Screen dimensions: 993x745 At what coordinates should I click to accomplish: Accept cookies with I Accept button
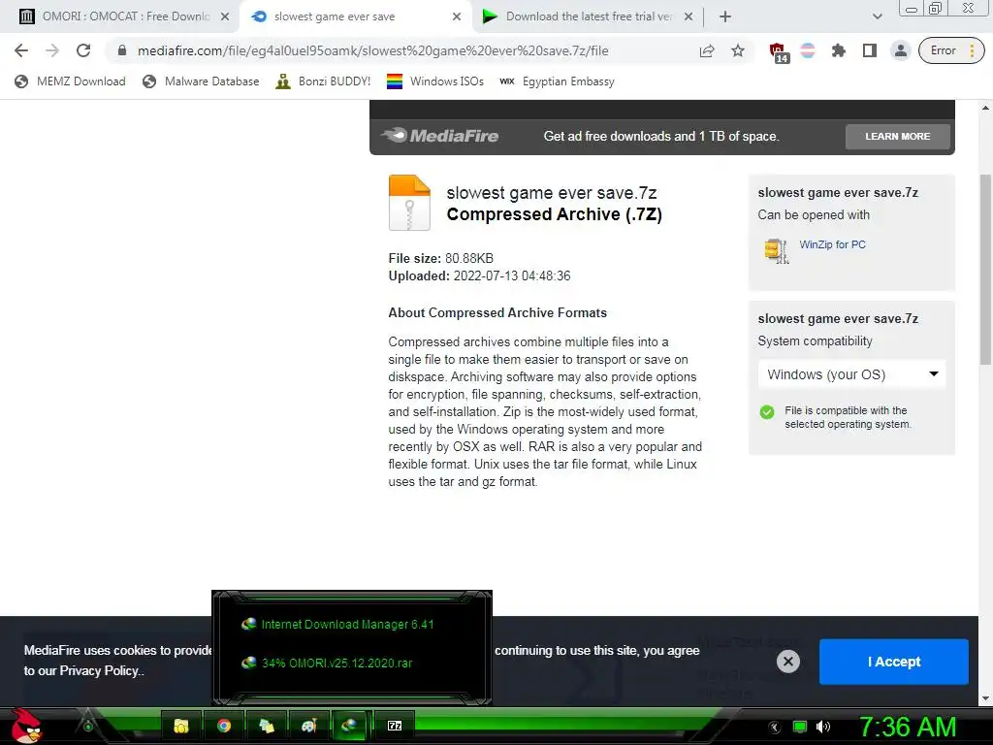893,662
